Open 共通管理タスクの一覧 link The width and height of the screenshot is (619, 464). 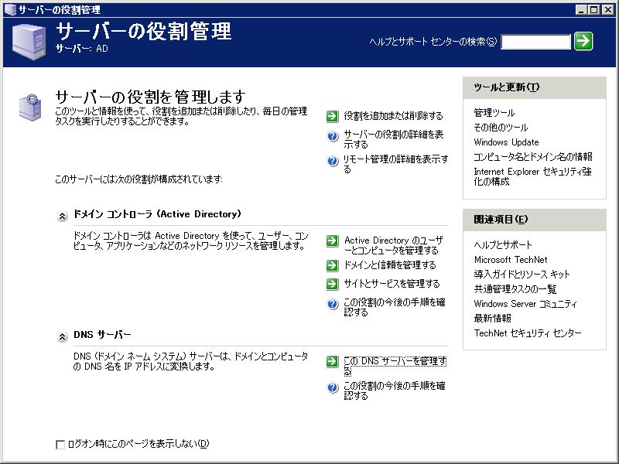click(515, 288)
